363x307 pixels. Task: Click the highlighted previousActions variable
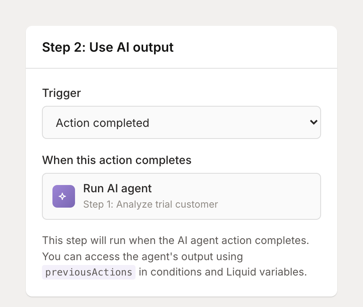(x=88, y=272)
